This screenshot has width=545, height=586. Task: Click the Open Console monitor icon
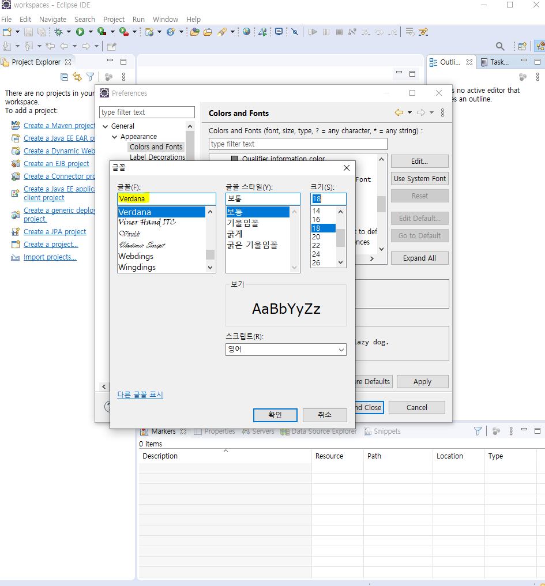coord(279,32)
